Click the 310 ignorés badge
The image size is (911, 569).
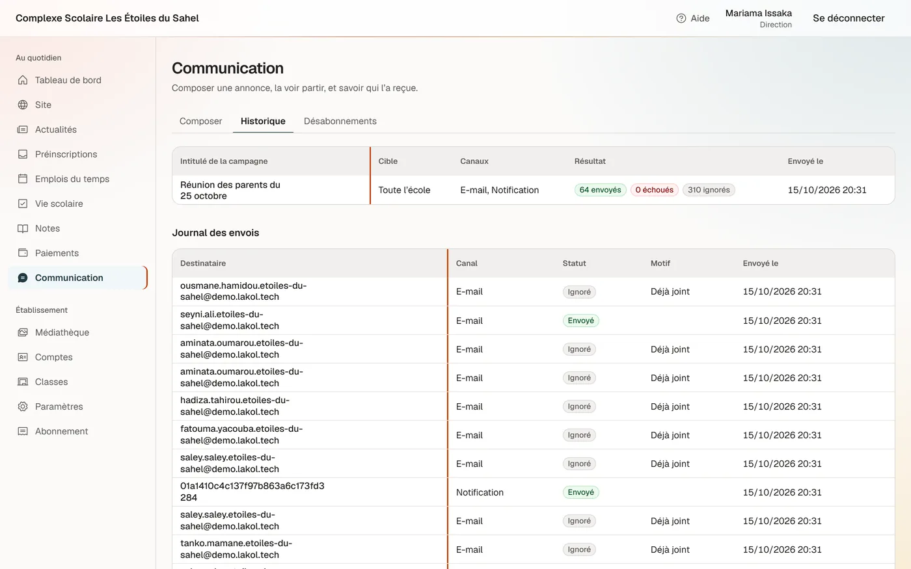[x=709, y=190]
